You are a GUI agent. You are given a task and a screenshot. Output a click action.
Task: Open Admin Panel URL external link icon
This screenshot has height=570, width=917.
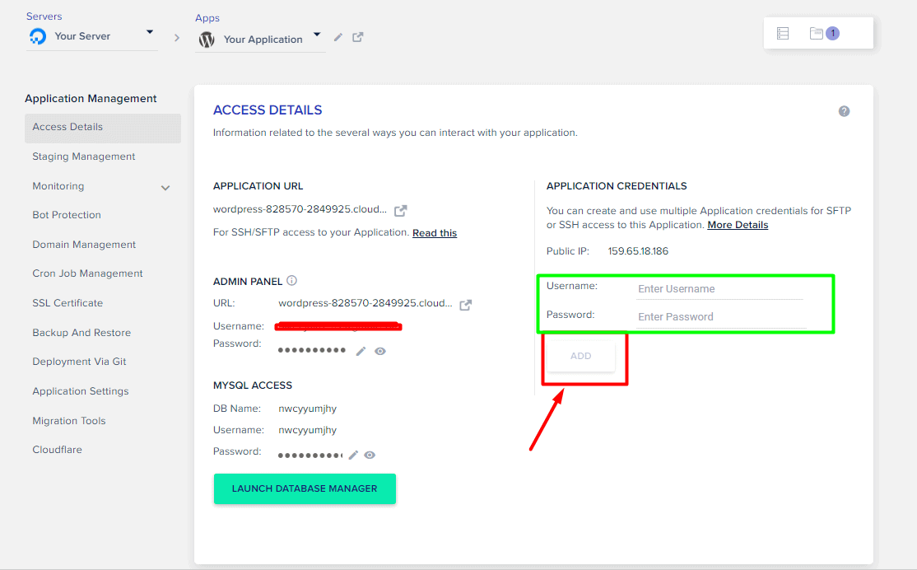(x=466, y=305)
